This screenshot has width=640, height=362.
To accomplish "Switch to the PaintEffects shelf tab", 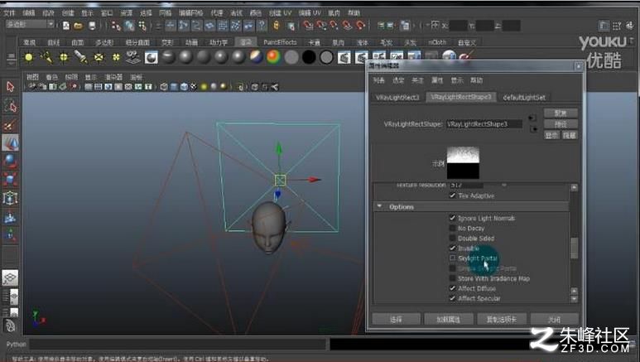I will point(280,42).
